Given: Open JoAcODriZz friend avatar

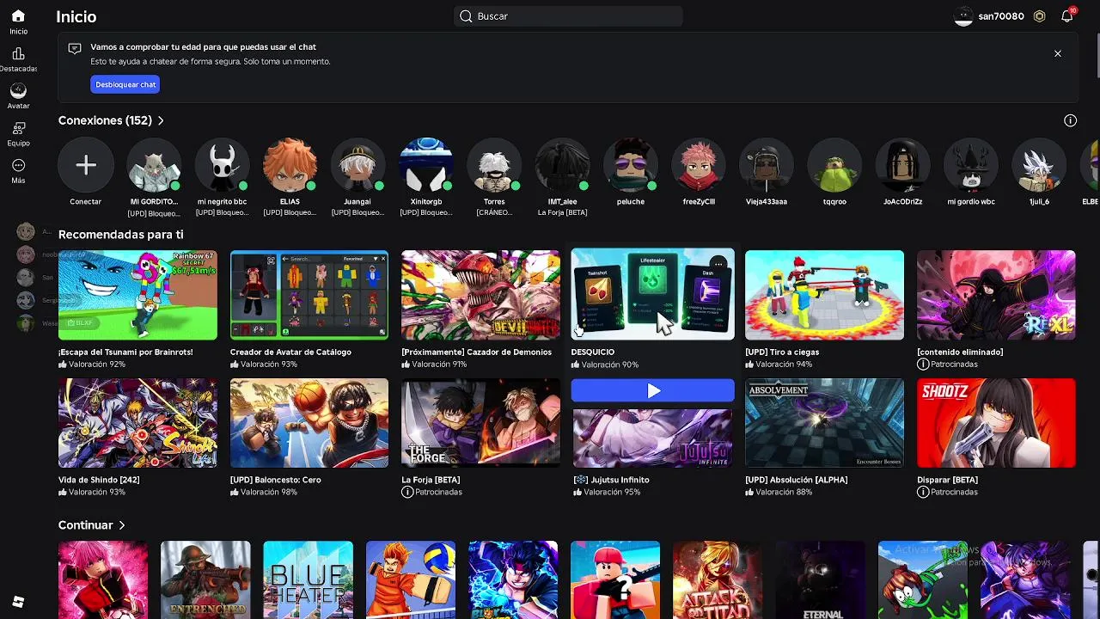Looking at the screenshot, I should click(902, 165).
